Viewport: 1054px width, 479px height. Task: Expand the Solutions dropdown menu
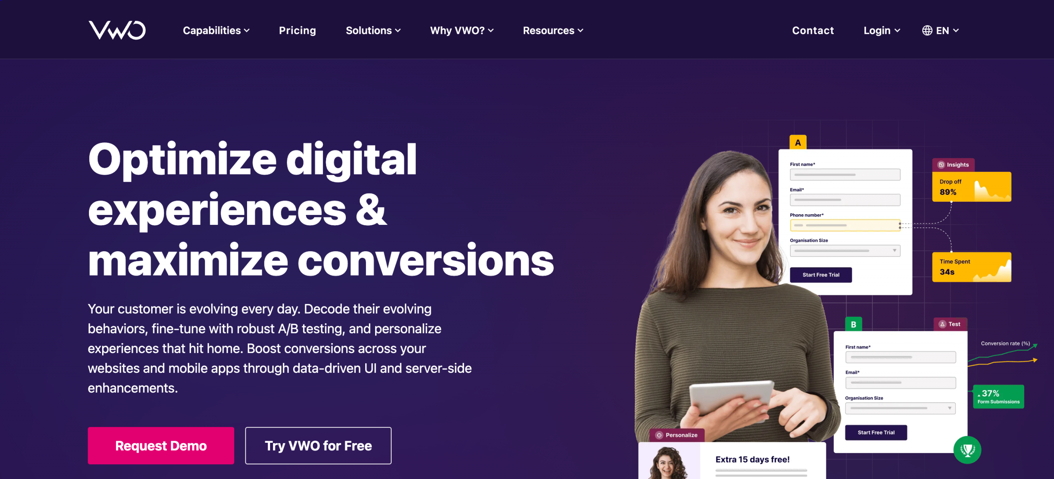[373, 30]
